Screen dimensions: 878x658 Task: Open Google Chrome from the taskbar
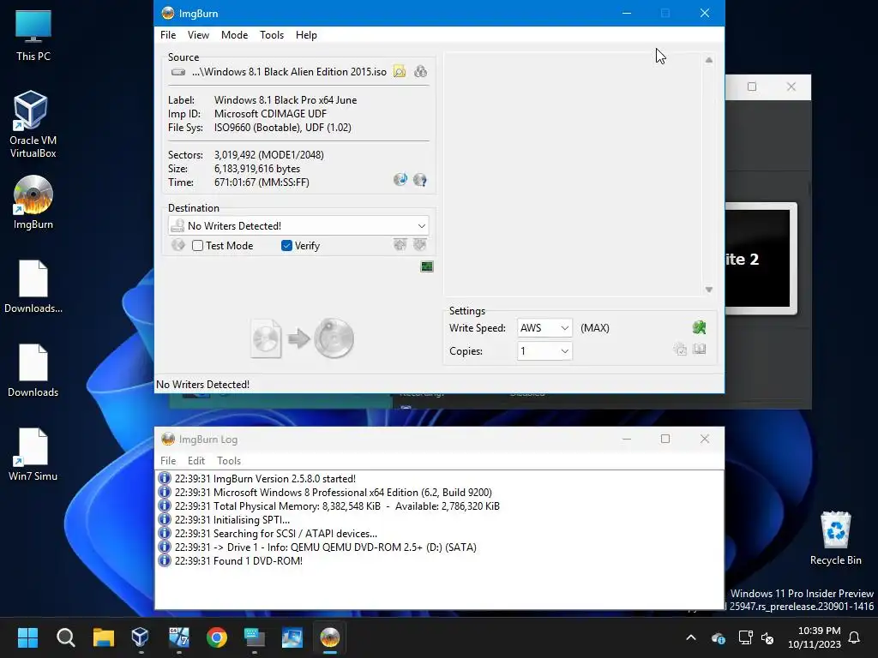(x=217, y=637)
